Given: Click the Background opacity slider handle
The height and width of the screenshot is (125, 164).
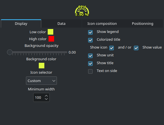Looking at the screenshot, I should coord(10,52).
